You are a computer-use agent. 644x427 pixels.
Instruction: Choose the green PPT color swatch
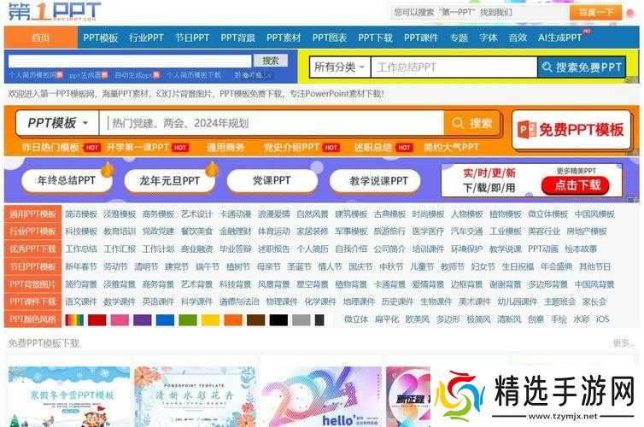point(187,320)
